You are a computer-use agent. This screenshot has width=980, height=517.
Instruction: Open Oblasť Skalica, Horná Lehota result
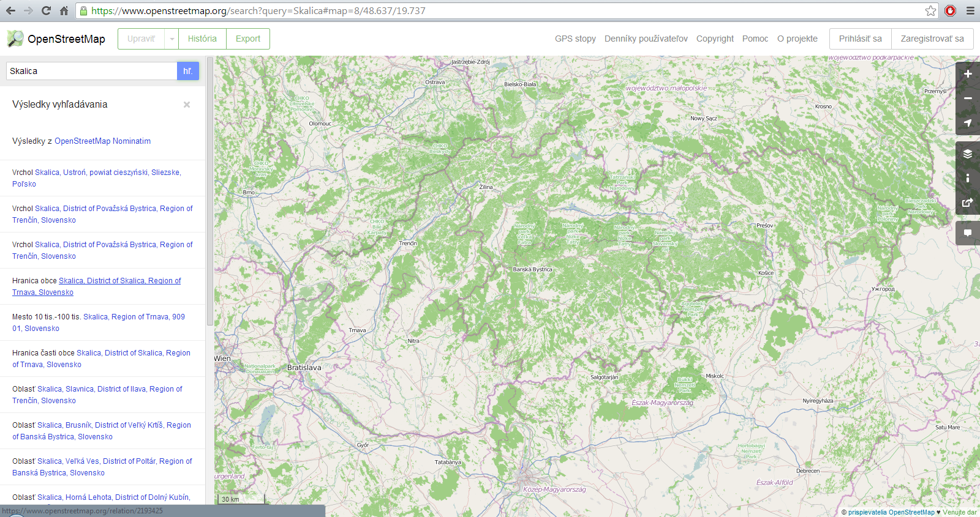point(102,497)
